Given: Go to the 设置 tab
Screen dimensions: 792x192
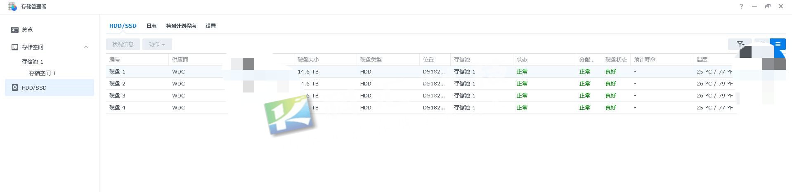Looking at the screenshot, I should tap(211, 26).
